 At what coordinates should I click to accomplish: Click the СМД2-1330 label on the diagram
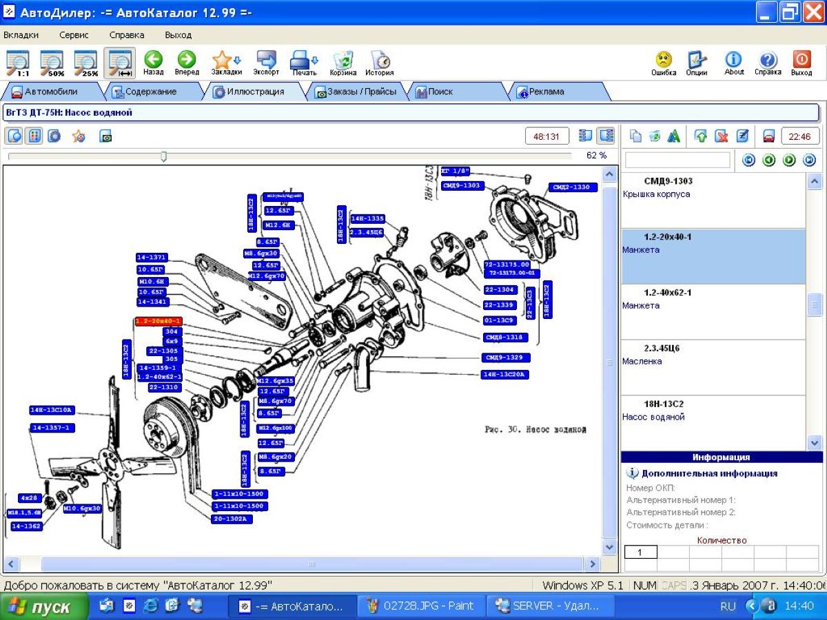(573, 187)
